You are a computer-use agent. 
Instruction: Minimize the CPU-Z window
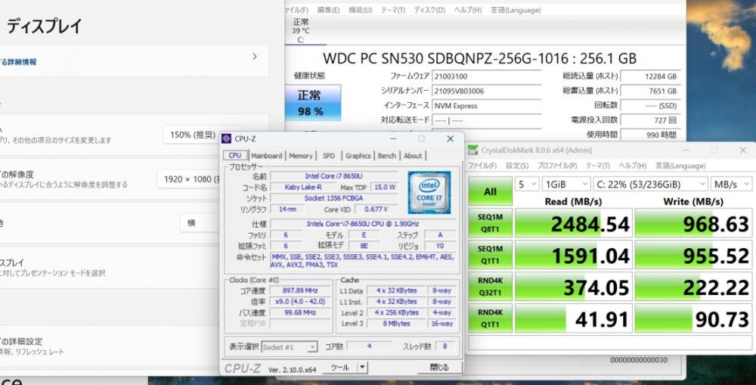pos(393,139)
